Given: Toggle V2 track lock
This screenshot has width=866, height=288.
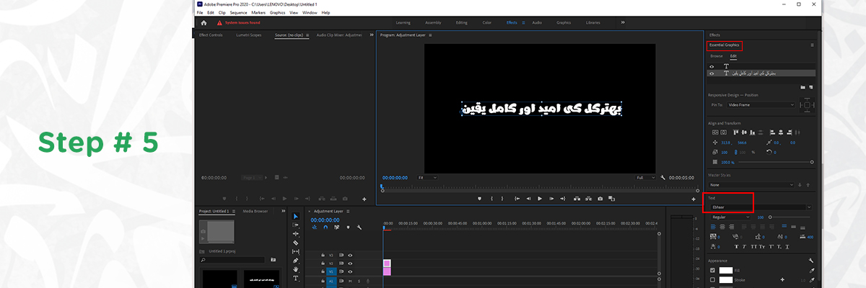Looking at the screenshot, I should (323, 264).
